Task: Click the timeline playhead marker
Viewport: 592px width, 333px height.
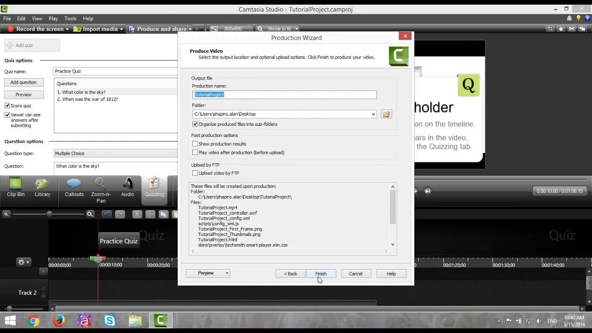Action: click(98, 259)
